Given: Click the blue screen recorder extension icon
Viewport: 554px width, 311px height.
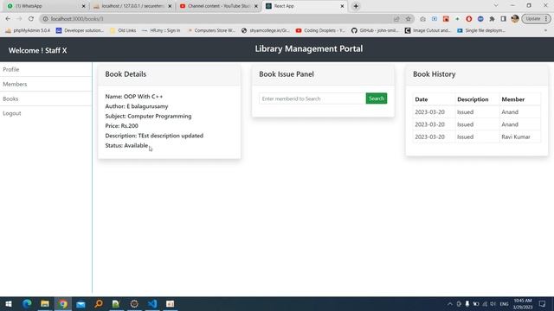Looking at the screenshot, I should tap(435, 19).
